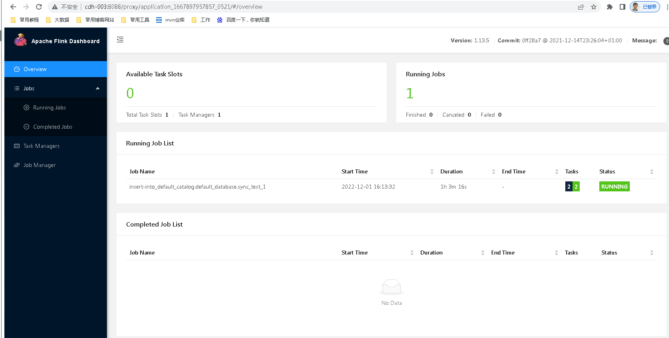
Task: Click the Running Jobs play-circle icon
Action: (26, 107)
